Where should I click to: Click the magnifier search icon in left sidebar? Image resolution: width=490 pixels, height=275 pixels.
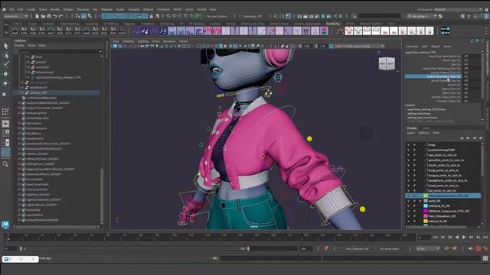click(5, 164)
